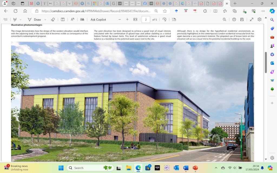Toggle Fit to width view
This screenshot has width=277, height=173.
coord(135,19)
